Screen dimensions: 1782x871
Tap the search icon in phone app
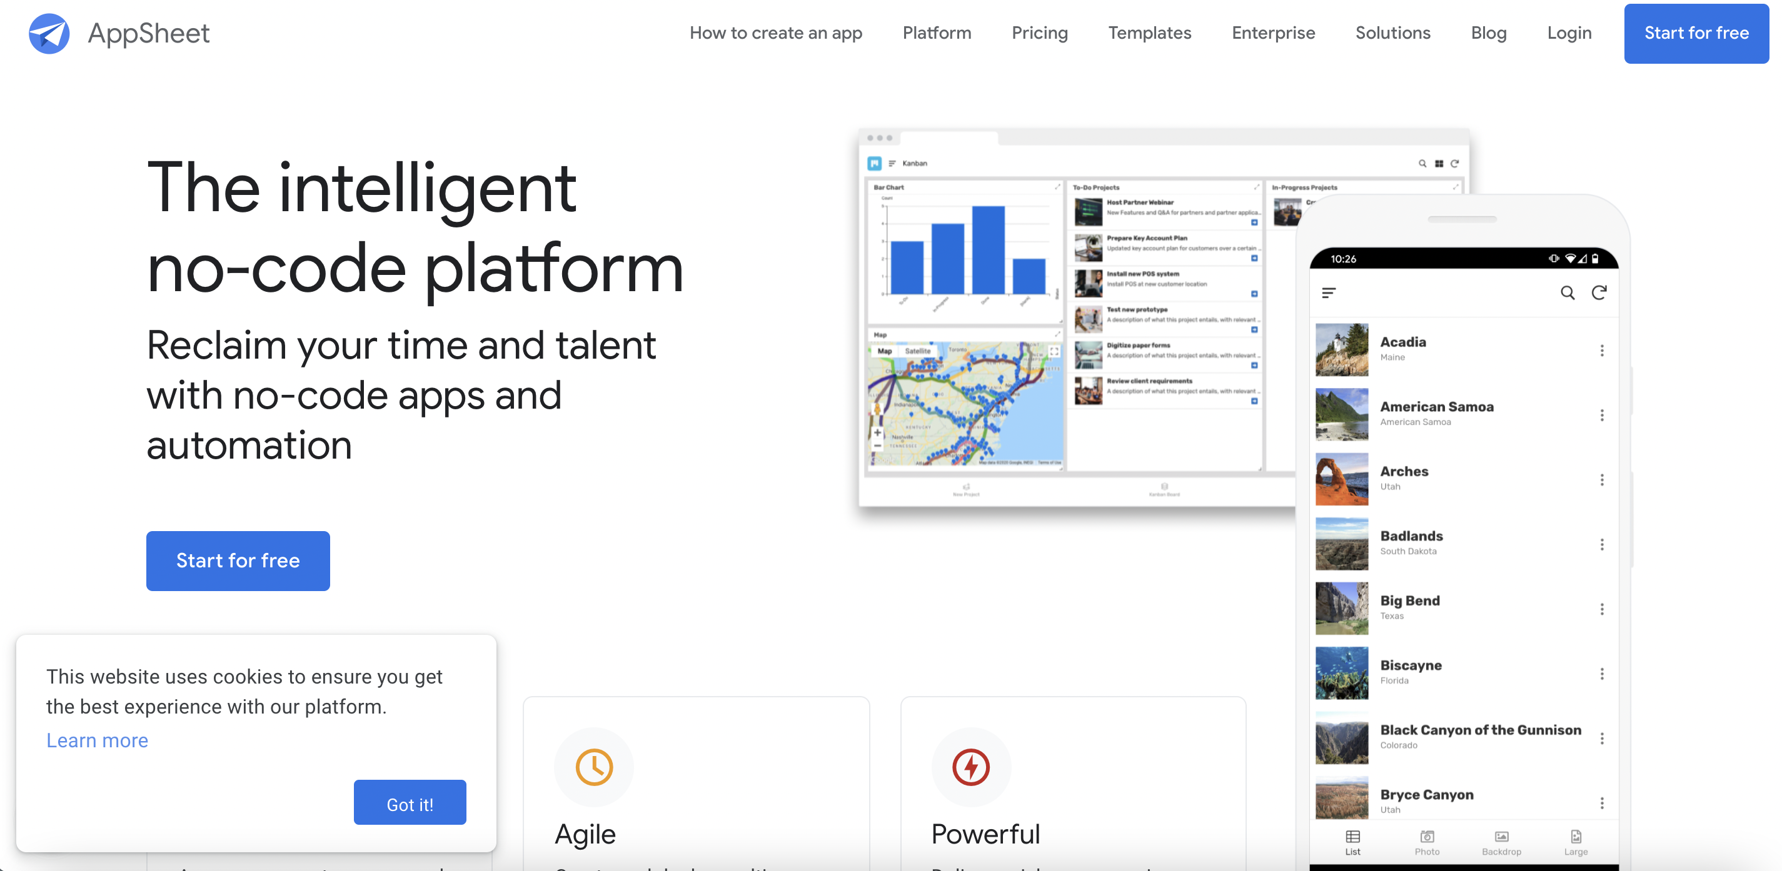(1567, 293)
